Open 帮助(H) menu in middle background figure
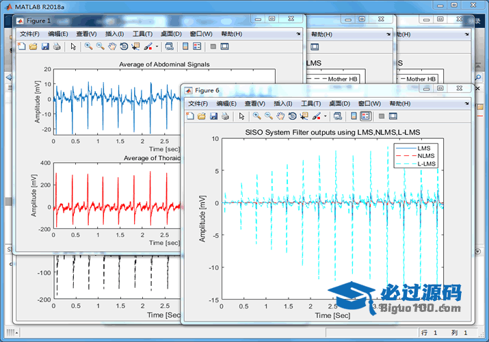Viewport: 489px width, 342px height. pos(321,34)
